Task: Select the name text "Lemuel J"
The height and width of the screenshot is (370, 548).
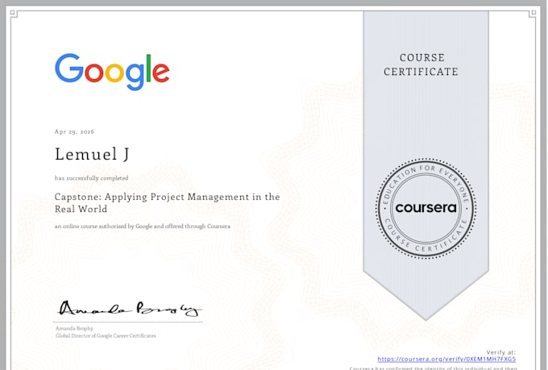Action: [x=92, y=154]
